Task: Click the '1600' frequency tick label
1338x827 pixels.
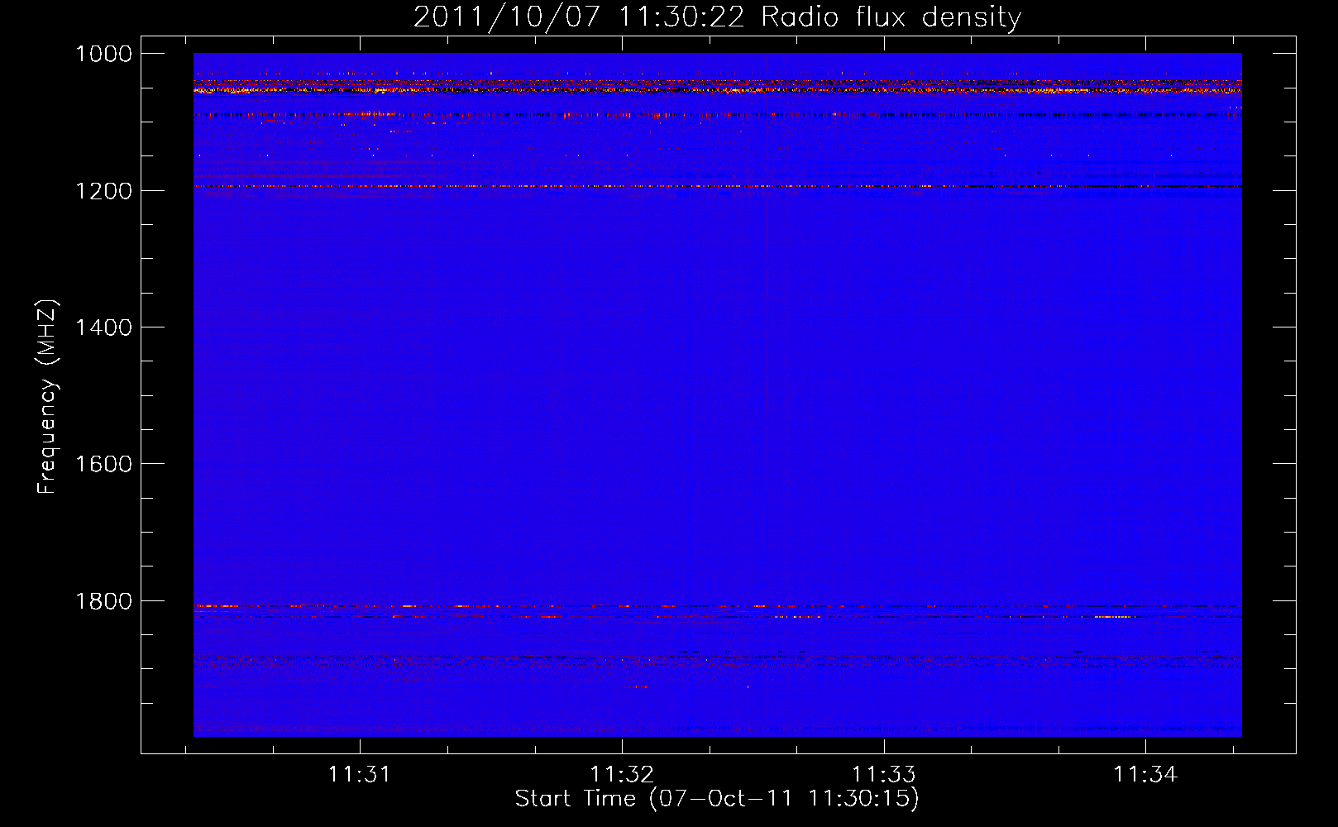Action: (104, 464)
